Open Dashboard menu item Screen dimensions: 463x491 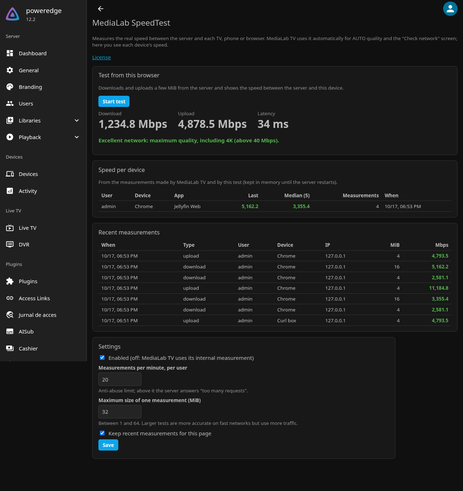point(43,53)
